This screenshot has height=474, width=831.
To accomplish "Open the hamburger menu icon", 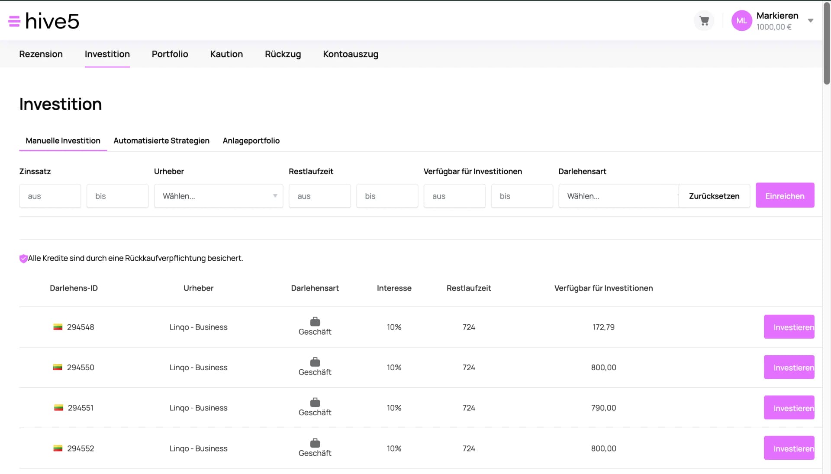I will click(x=14, y=21).
